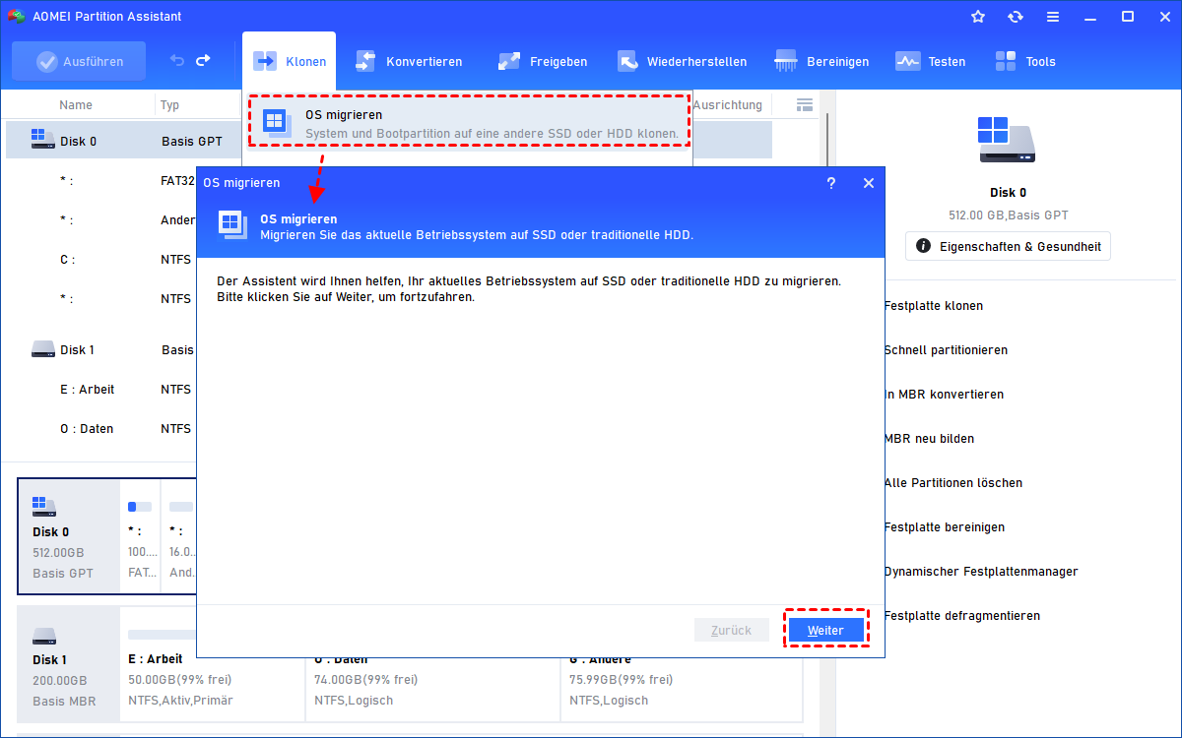Select E : Arbeit row in list
The height and width of the screenshot is (738, 1182).
click(102, 389)
